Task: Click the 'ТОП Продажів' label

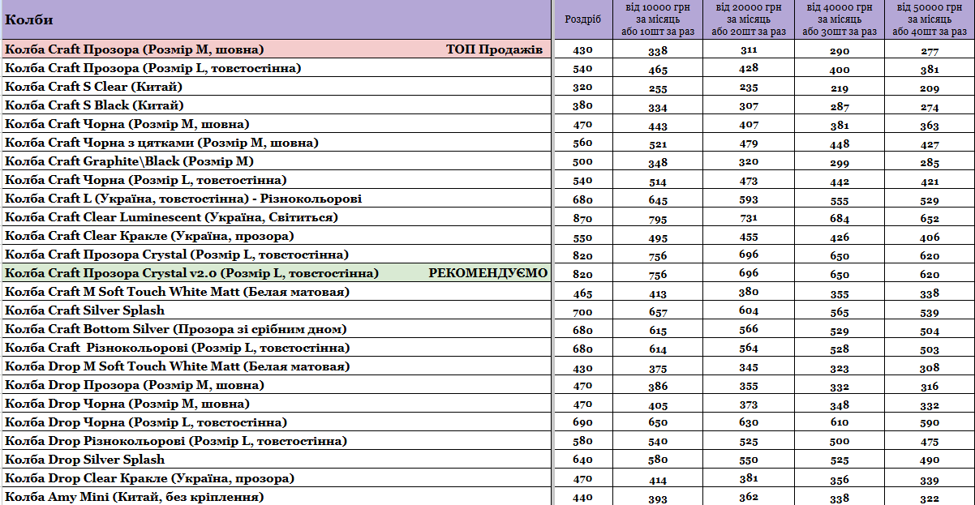Action: point(494,49)
